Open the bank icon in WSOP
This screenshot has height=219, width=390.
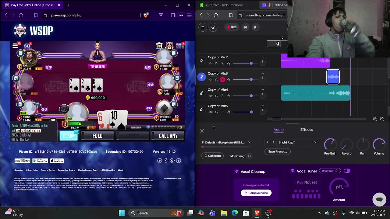click(159, 46)
